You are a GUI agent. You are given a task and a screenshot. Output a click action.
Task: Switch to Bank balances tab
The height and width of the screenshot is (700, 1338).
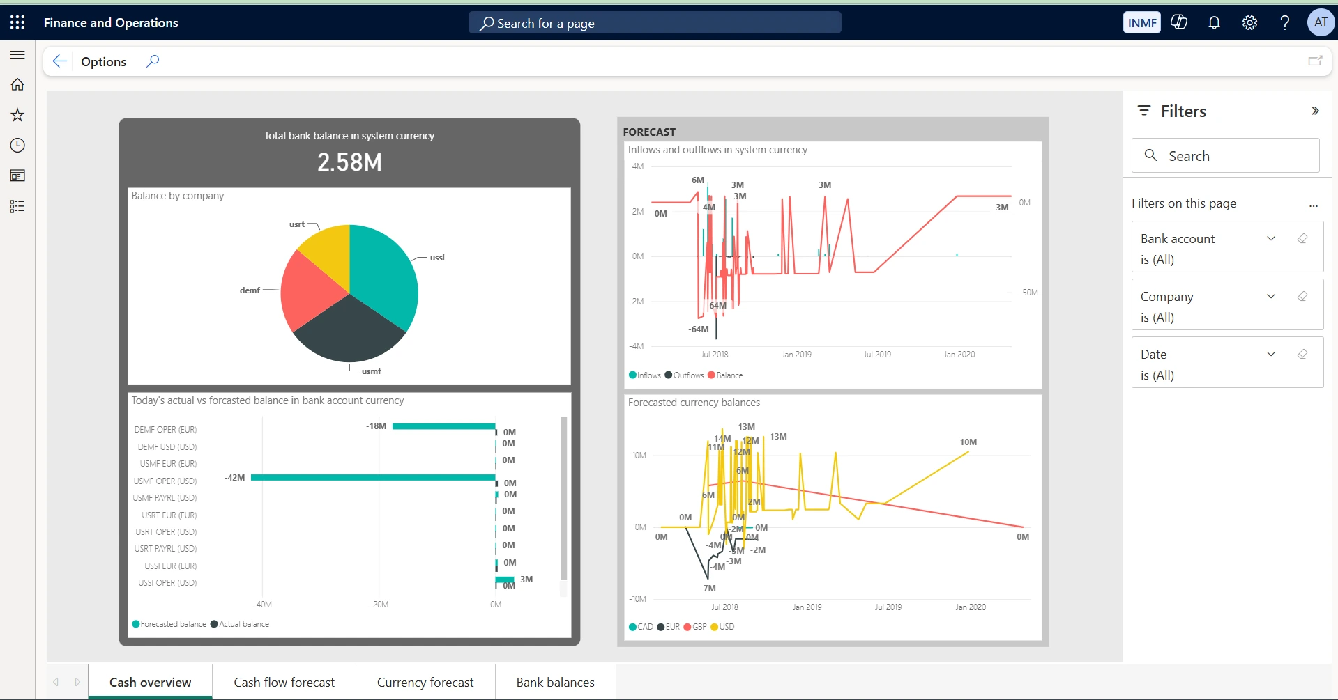(556, 682)
